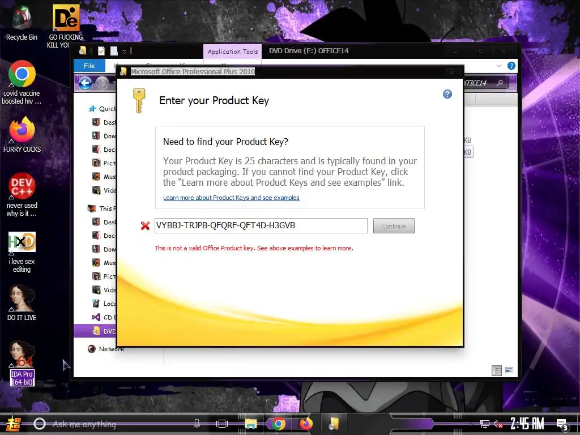
Task: Select Downloads under Quick access
Action: click(104, 136)
